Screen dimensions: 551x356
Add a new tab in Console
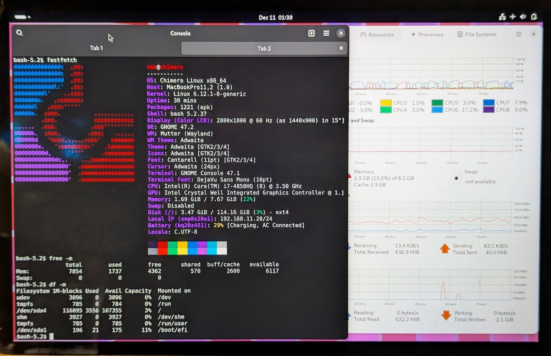point(311,33)
